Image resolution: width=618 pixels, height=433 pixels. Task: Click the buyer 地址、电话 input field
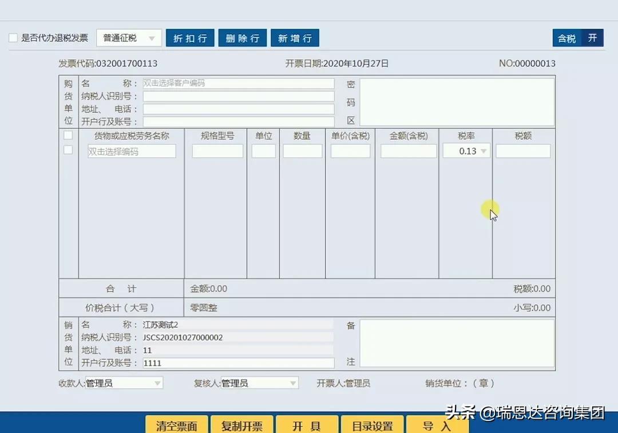pyautogui.click(x=239, y=109)
